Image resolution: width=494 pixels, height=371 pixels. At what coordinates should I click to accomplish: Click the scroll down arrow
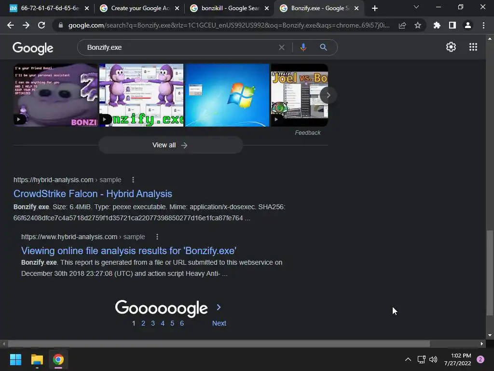490,335
